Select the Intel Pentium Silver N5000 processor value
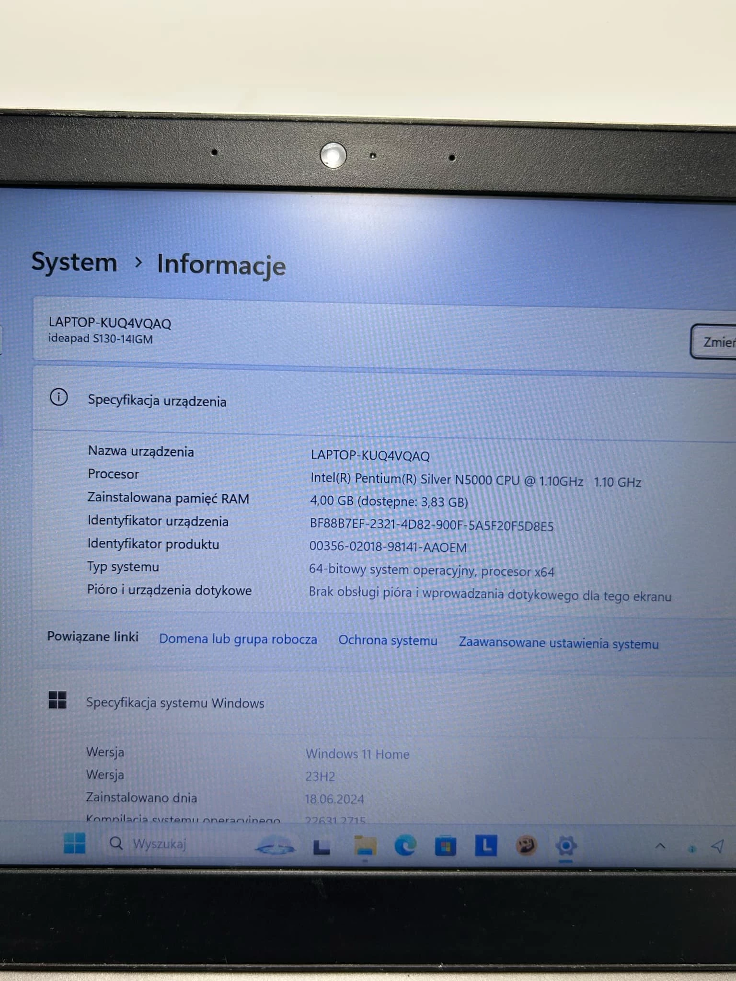This screenshot has width=736, height=981. pos(476,480)
